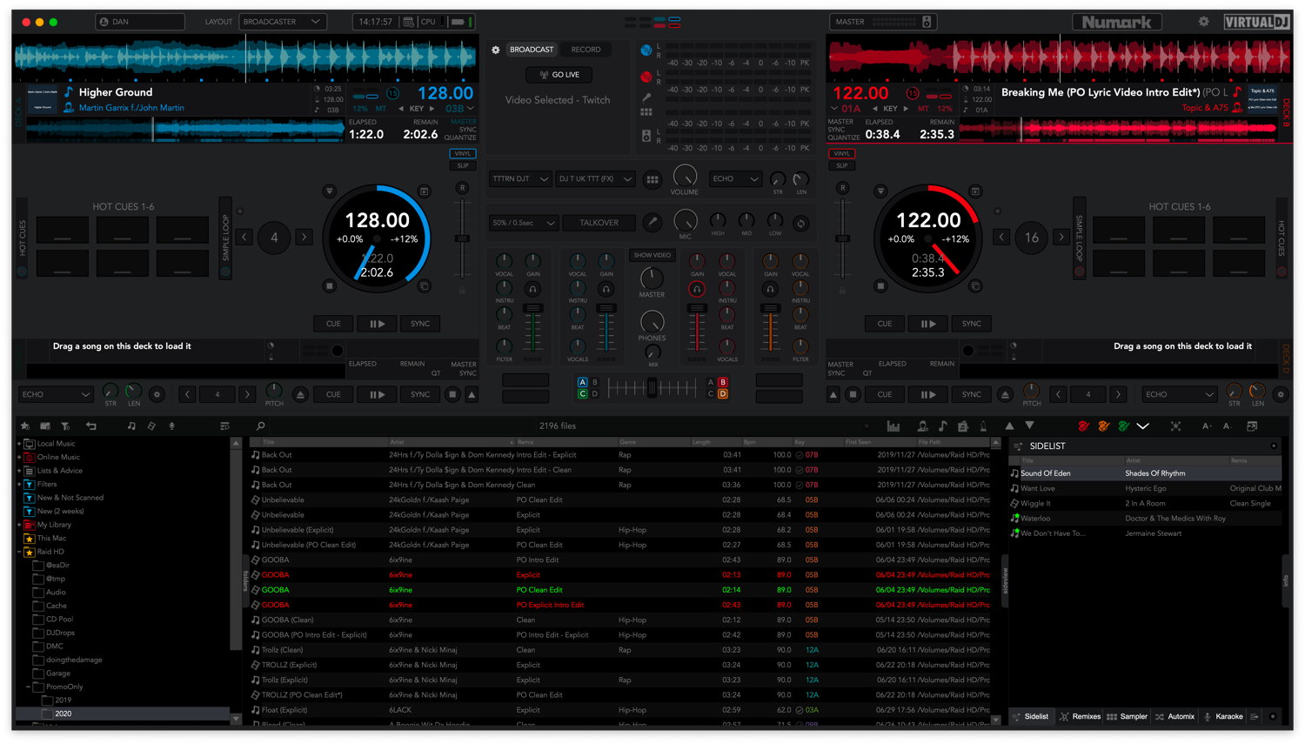This screenshot has height=744, width=1305.
Task: Click the favorite folder star icon in browser toolbar
Action: 24,426
